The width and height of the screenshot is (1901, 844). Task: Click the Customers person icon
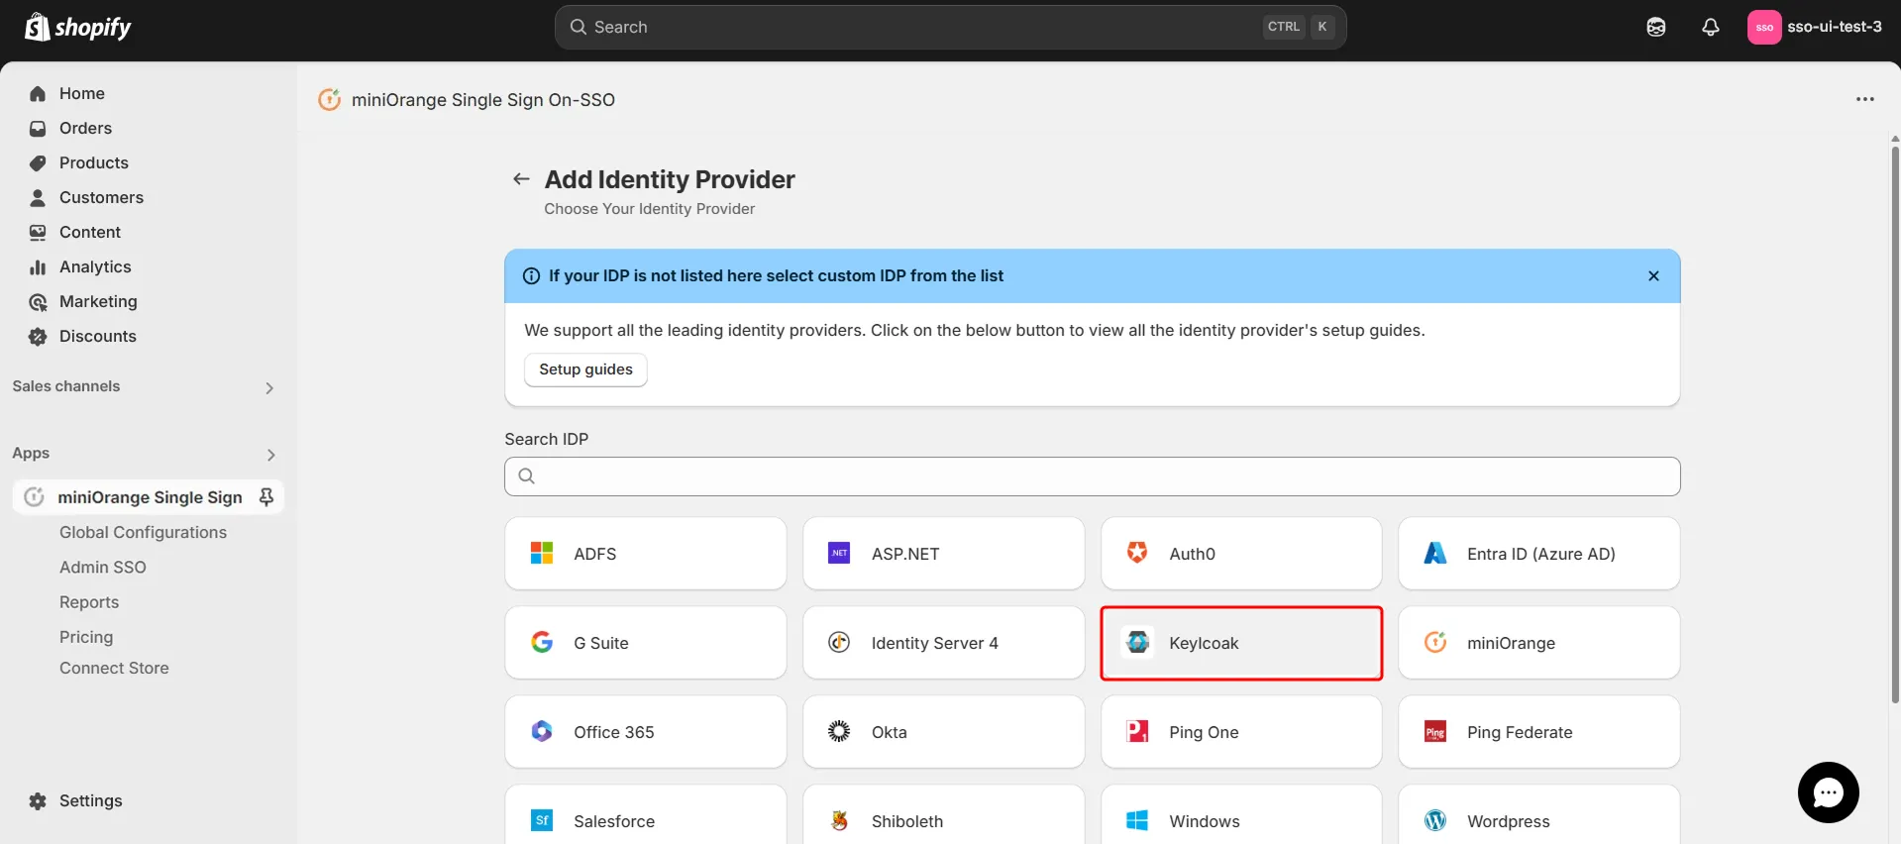(38, 197)
